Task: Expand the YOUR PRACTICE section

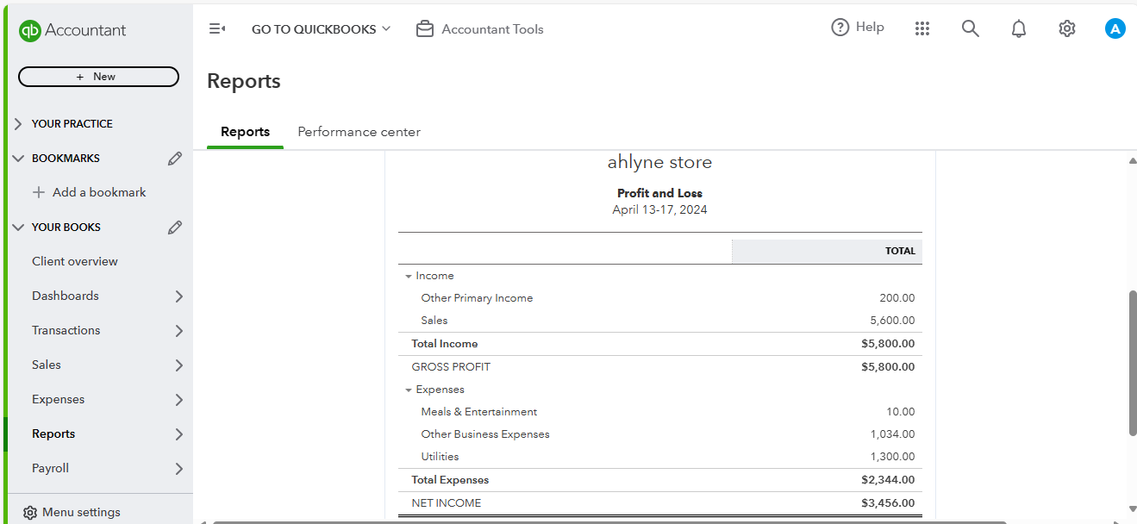Action: click(x=19, y=124)
